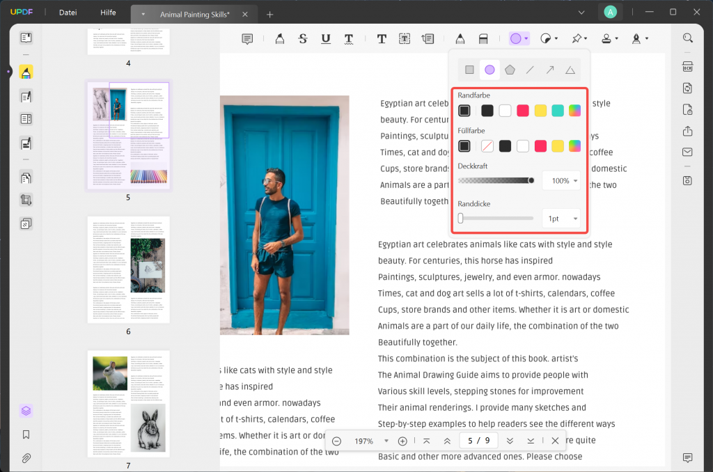The image size is (713, 472).
Task: Select the ellipse shape in the popup
Action: [489, 70]
